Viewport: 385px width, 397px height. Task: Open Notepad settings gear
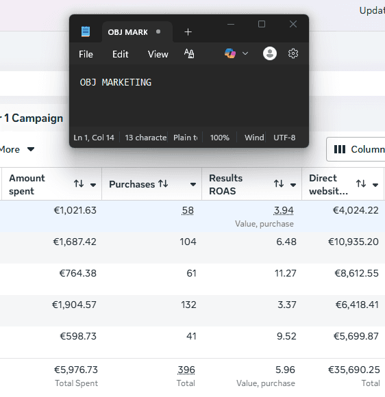293,53
